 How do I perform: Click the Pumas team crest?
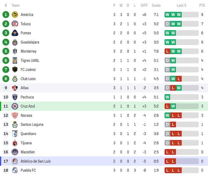[15, 33]
